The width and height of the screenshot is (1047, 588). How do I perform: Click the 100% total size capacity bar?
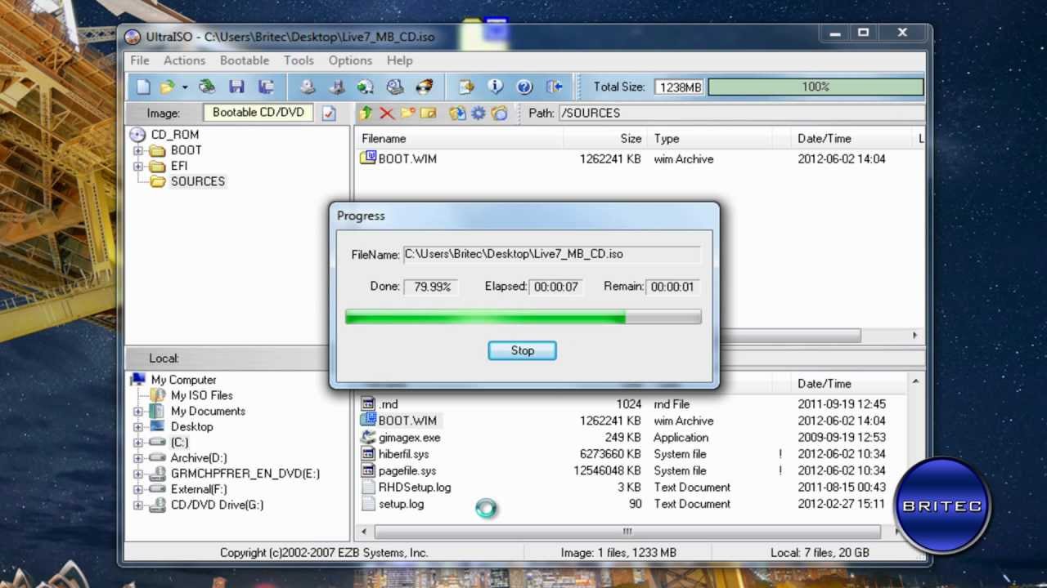click(816, 87)
